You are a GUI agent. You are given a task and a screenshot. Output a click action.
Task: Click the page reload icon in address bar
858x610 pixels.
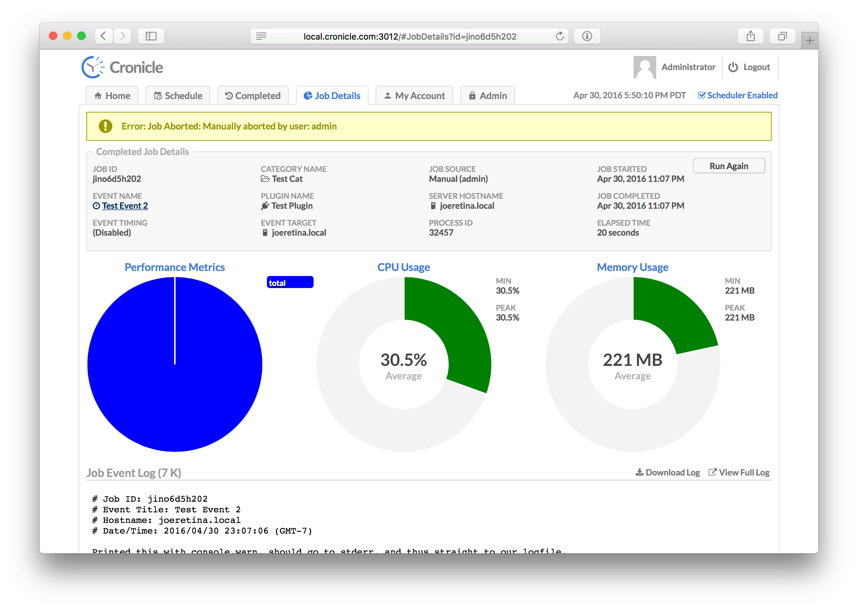560,36
